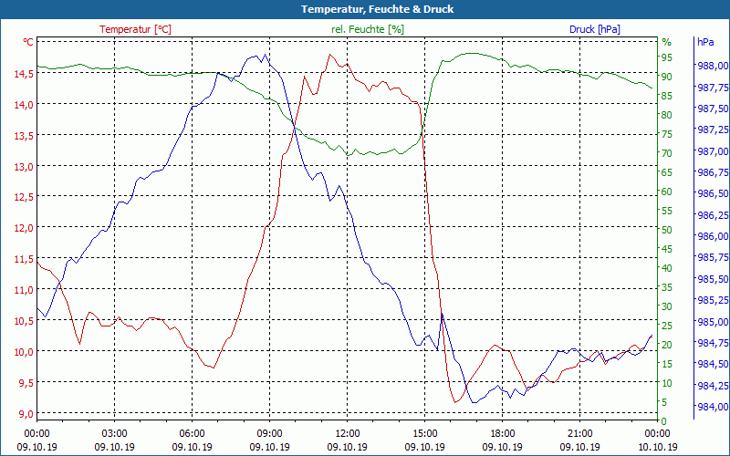The height and width of the screenshot is (456, 730).
Task: Select the red "Temperatur [°C]" legend label
Action: click(135, 29)
